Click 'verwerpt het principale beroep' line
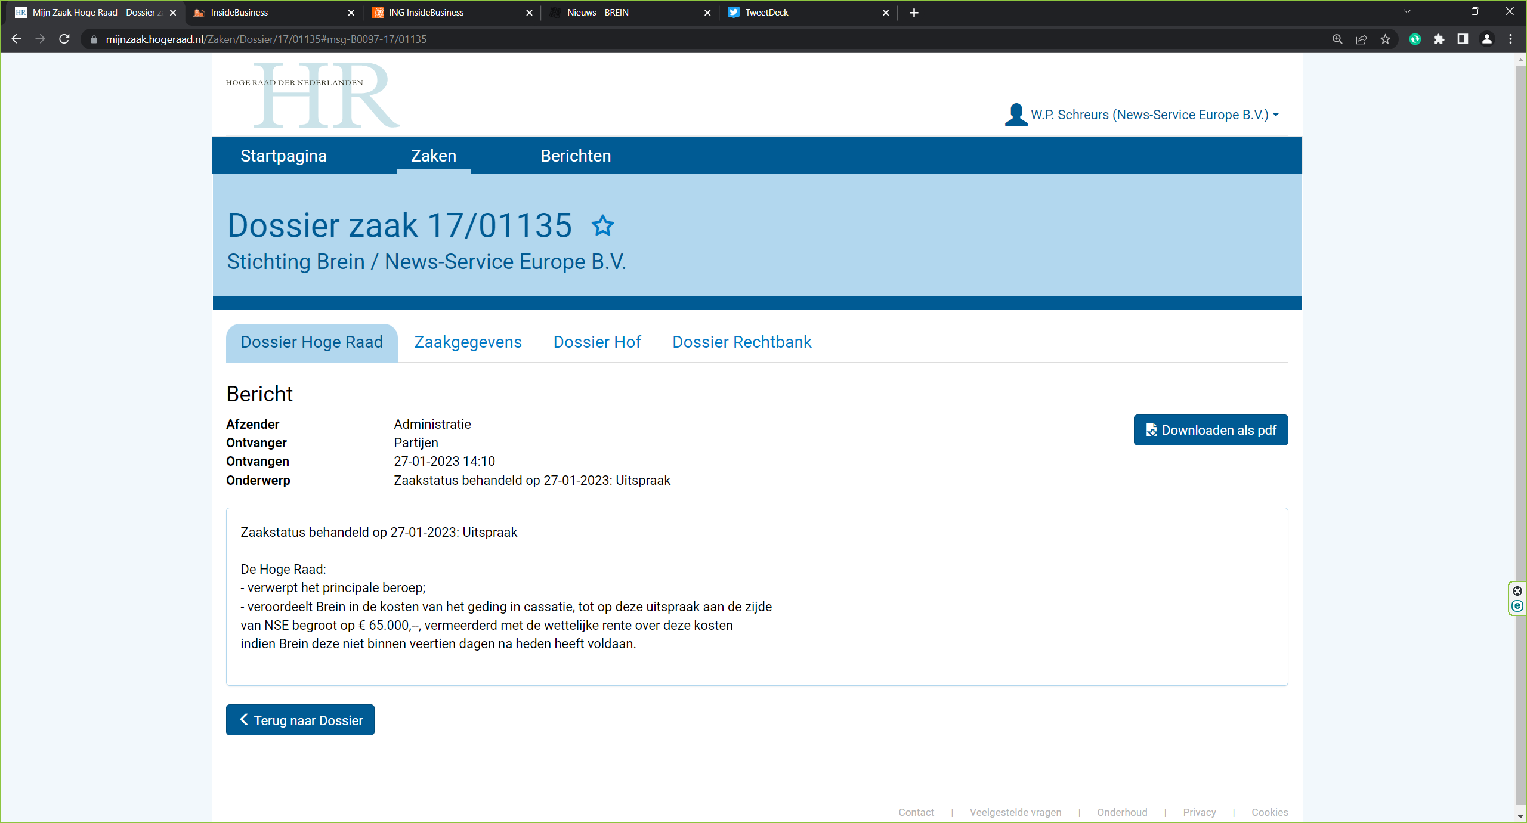1527x823 pixels. coord(333,587)
